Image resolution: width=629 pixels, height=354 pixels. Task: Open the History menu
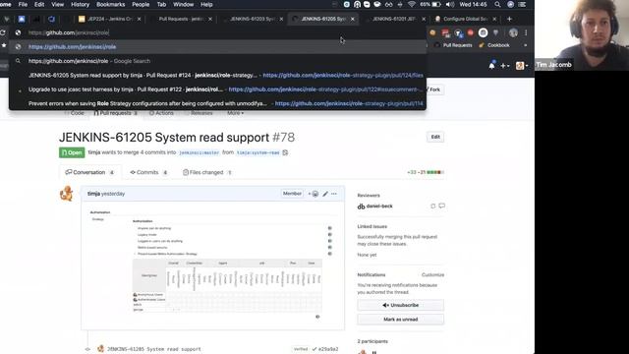[x=80, y=4]
